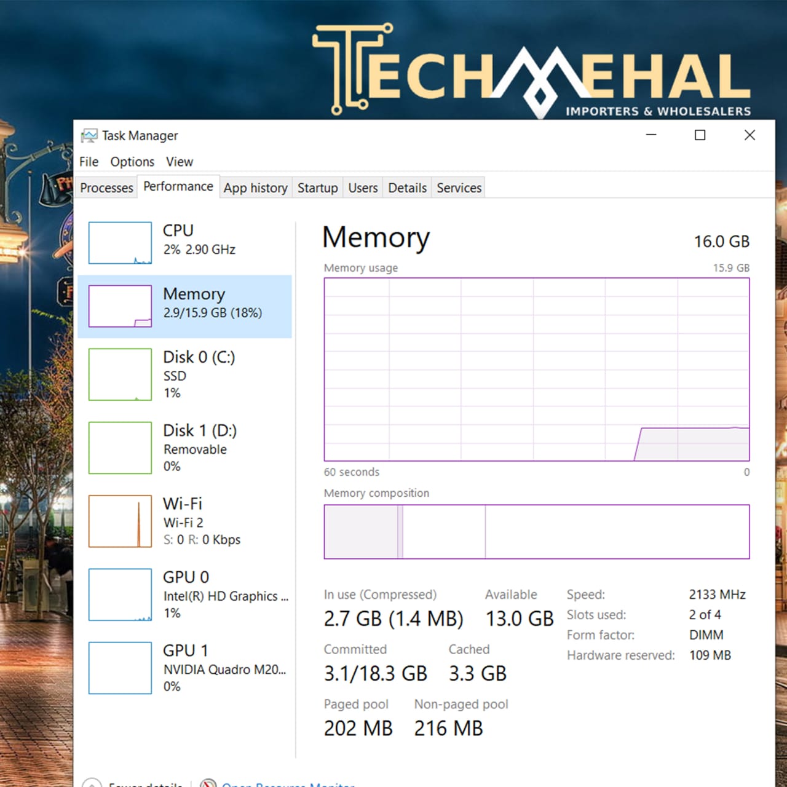The image size is (787, 787).
Task: Click the Intel(R) HD Graphics text
Action: click(x=226, y=596)
